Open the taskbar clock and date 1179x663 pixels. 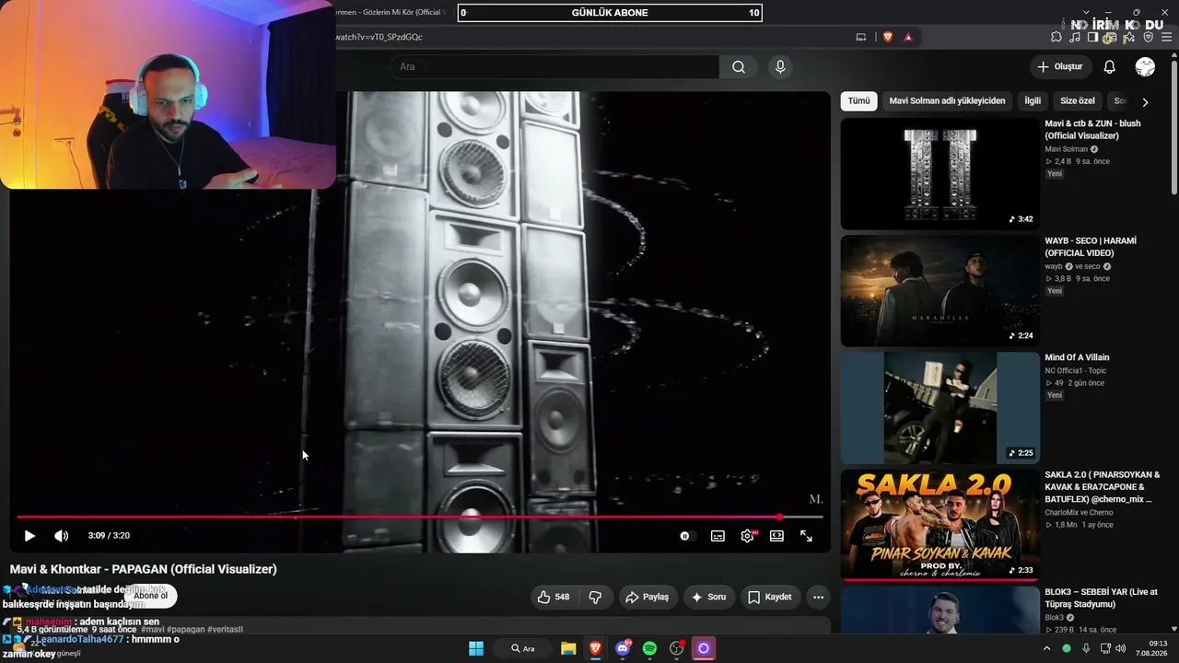(x=1150, y=648)
